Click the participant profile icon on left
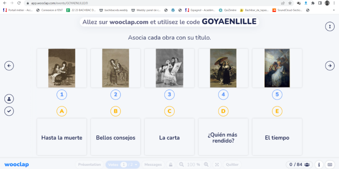339x169 pixels. (x=9, y=99)
